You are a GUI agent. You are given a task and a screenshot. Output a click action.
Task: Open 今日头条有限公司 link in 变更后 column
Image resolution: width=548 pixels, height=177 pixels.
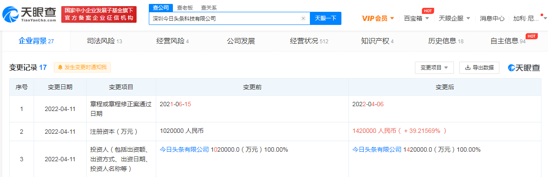[377, 149]
